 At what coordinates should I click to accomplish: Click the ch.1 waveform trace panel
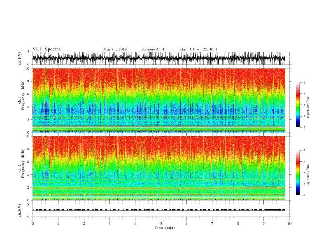161,58
